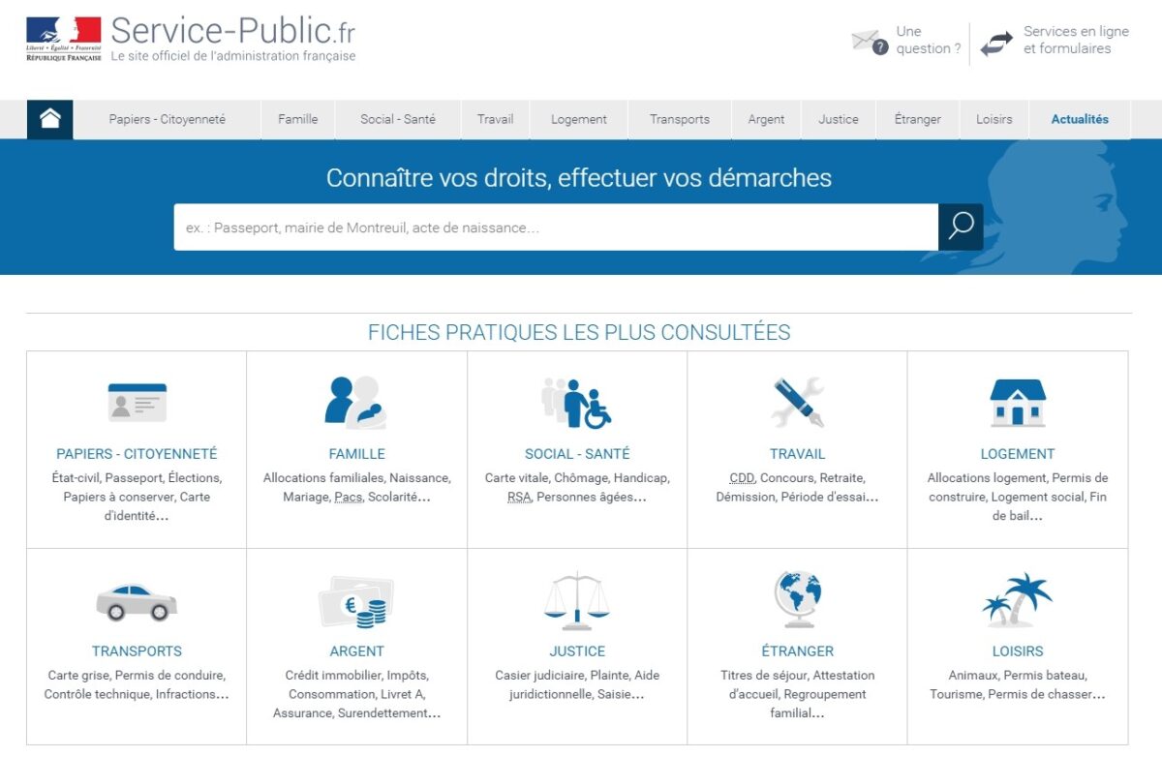The image size is (1162, 757).
Task: Open the Actualités menu tab
Action: pos(1080,119)
